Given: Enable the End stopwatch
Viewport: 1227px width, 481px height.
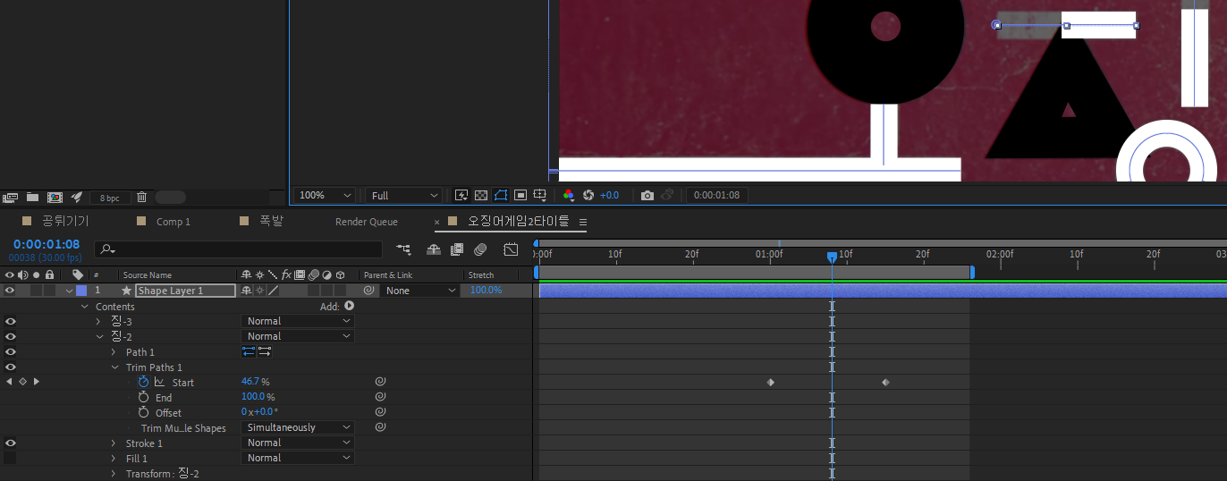Looking at the screenshot, I should (143, 397).
